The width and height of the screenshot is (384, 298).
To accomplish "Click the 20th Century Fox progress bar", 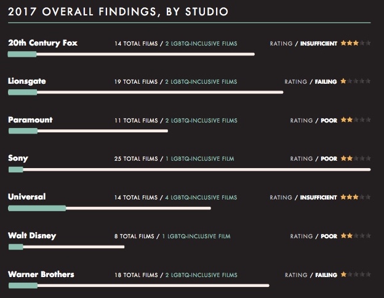I will [x=131, y=54].
